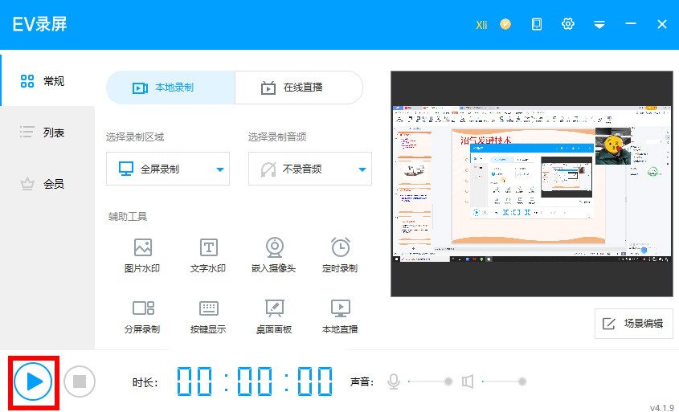679x412 pixels.
Task: Start recording with the blue play button
Action: [33, 381]
